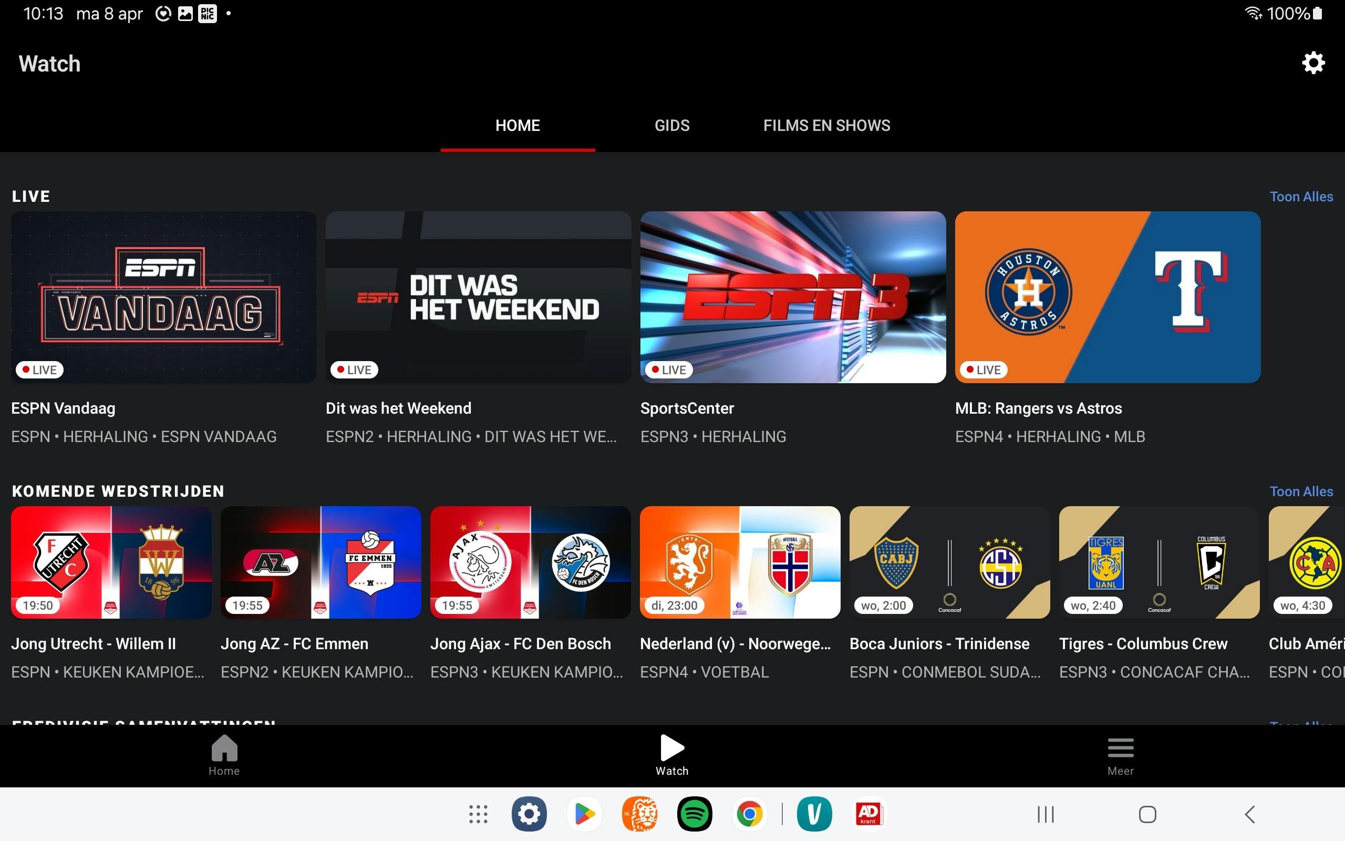Open settings gear icon in the Watch header
The height and width of the screenshot is (841, 1345).
coord(1313,63)
